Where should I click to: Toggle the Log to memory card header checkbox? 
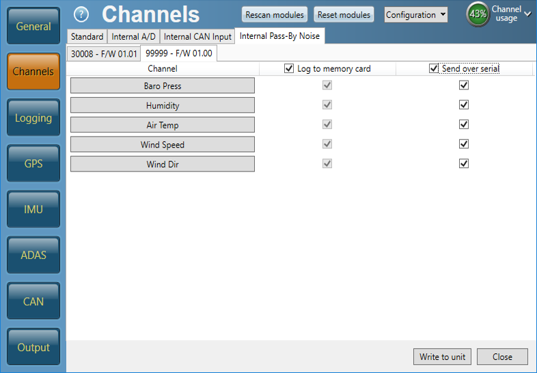[289, 68]
